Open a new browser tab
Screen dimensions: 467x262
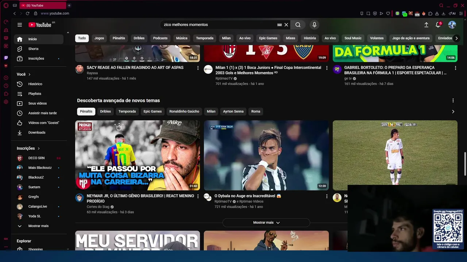[69, 5]
